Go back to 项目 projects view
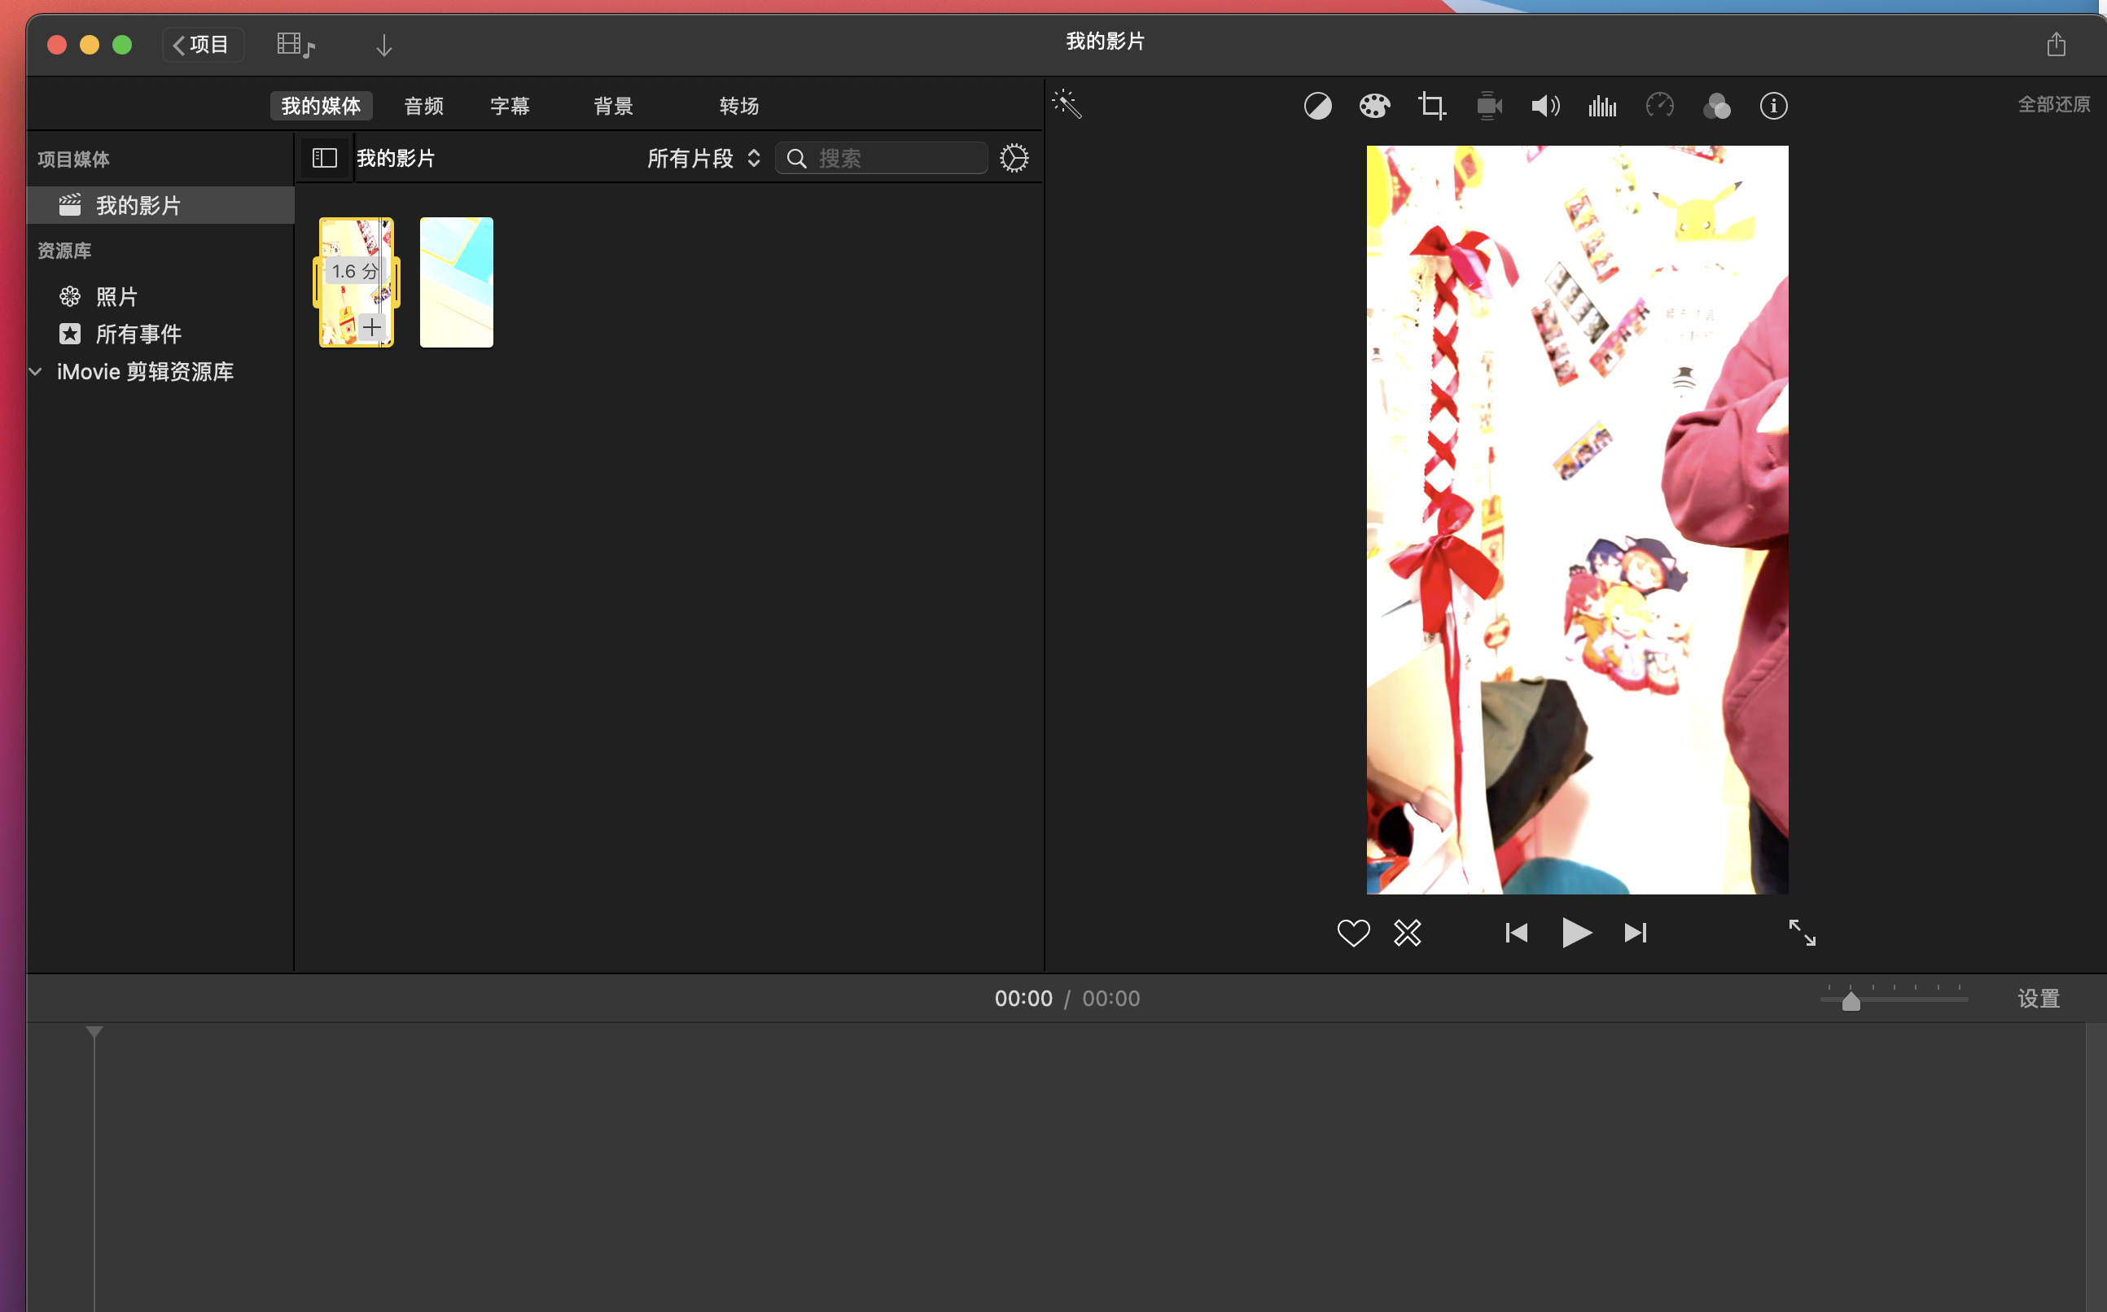This screenshot has height=1312, width=2107. click(x=202, y=44)
